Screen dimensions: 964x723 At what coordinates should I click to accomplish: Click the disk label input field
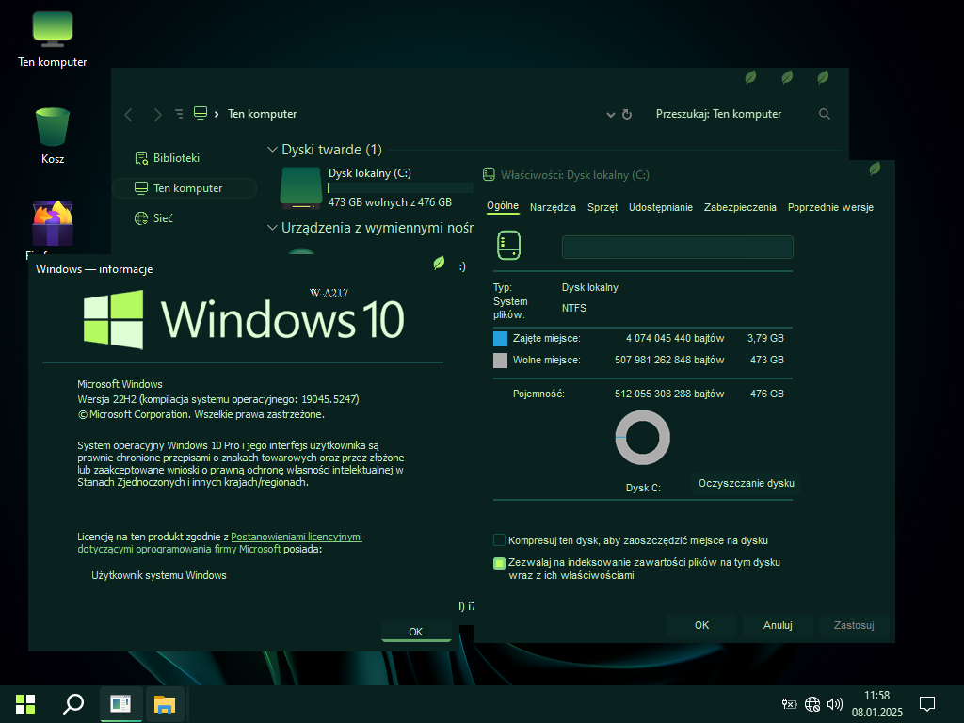coord(677,247)
